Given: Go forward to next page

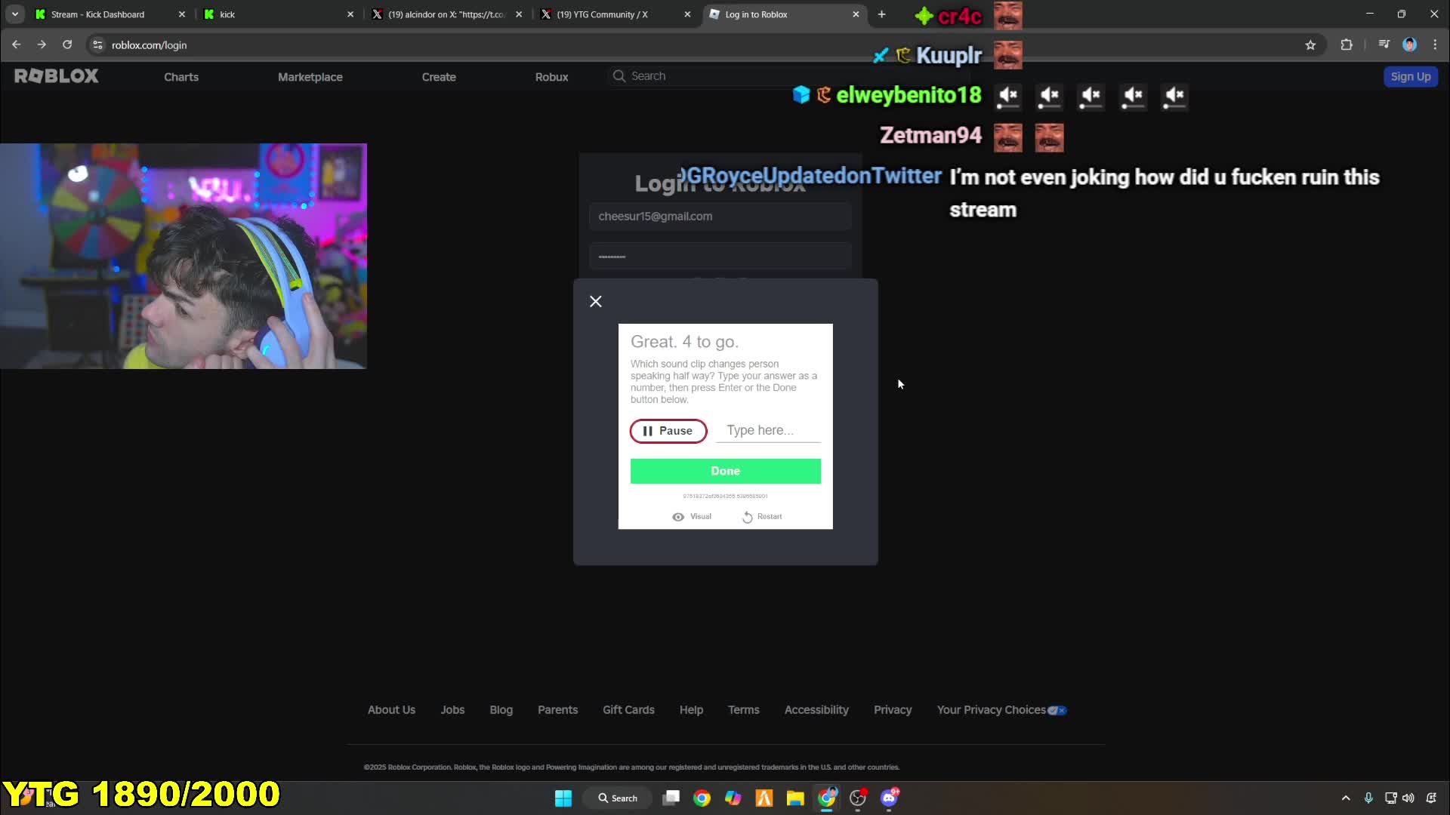Looking at the screenshot, I should click(x=42, y=45).
